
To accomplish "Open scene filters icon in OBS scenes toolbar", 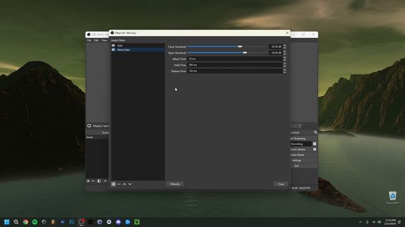I will pyautogui.click(x=99, y=181).
